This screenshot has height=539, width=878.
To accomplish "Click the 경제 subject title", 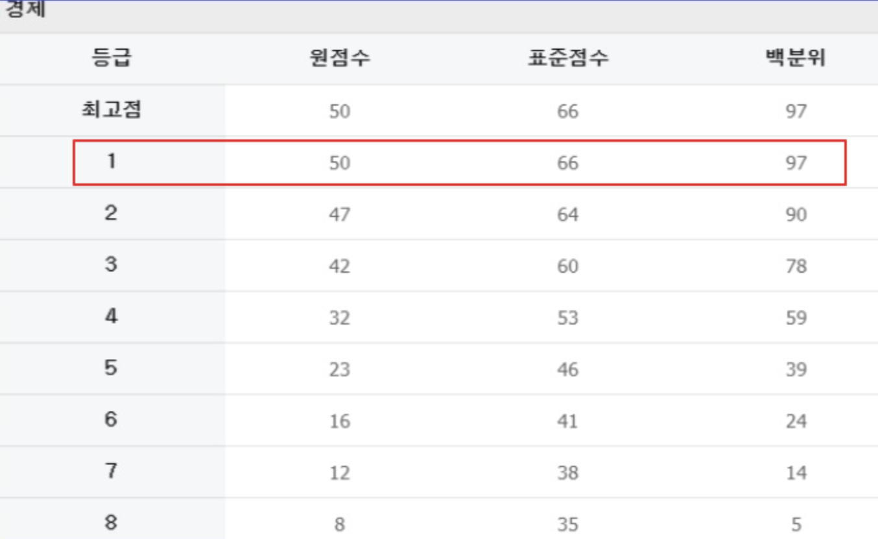I will [25, 9].
